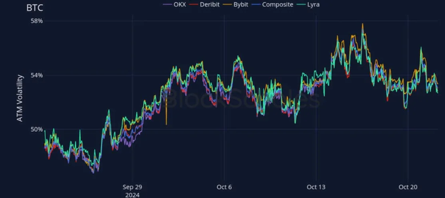The height and width of the screenshot is (198, 445).
Task: Click the 50% y-axis label
Action: pyautogui.click(x=37, y=129)
